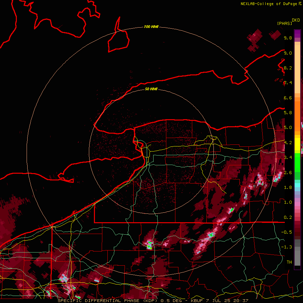Click the 1.0 legend value
Screen dimensions: 303x303
[288, 202]
